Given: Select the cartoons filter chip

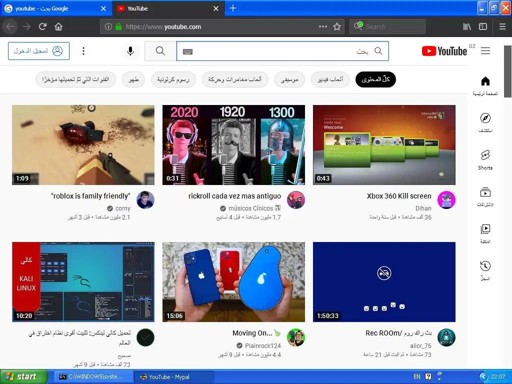Looking at the screenshot, I should click(173, 79).
